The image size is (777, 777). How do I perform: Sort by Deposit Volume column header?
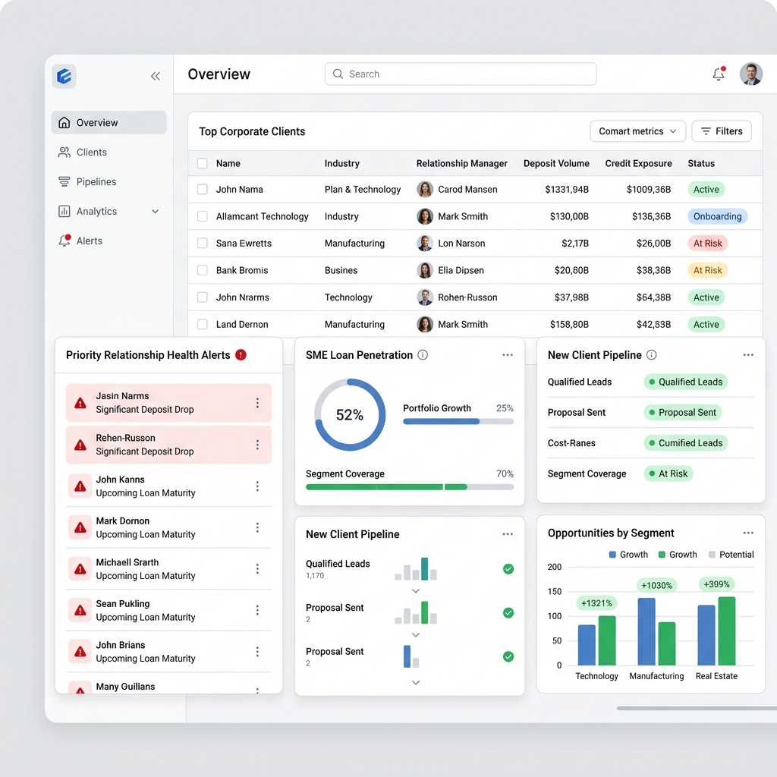click(x=556, y=164)
